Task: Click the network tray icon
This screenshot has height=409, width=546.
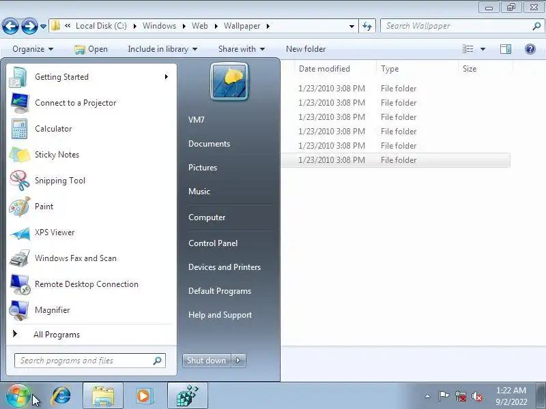Action: [x=460, y=396]
